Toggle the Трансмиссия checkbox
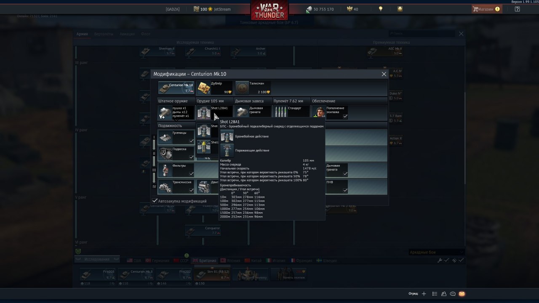539x303 pixels. point(191,191)
